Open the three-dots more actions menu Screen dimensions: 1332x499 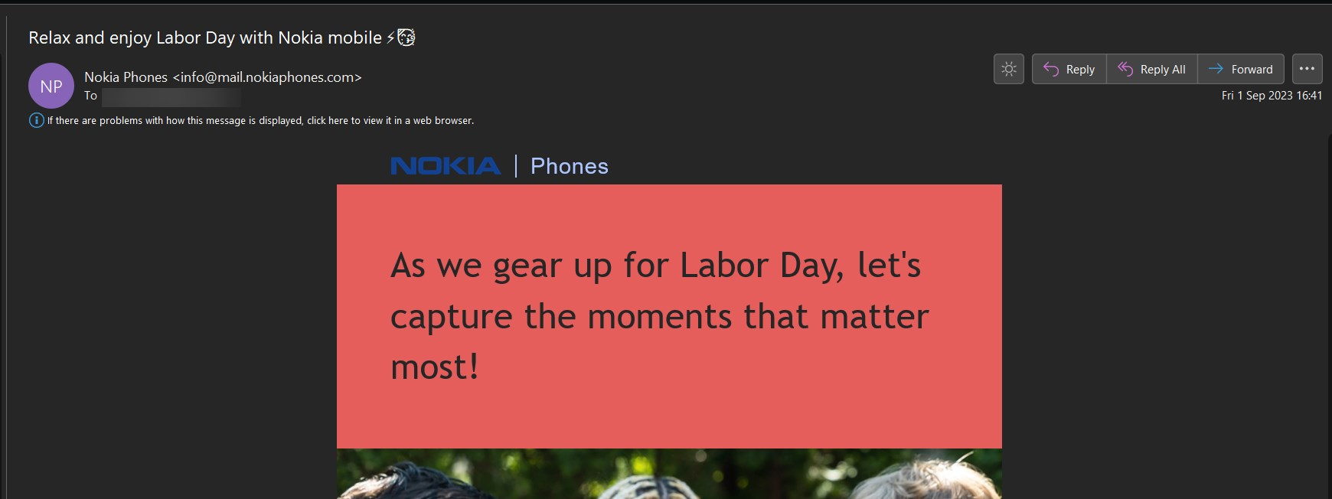(1307, 69)
